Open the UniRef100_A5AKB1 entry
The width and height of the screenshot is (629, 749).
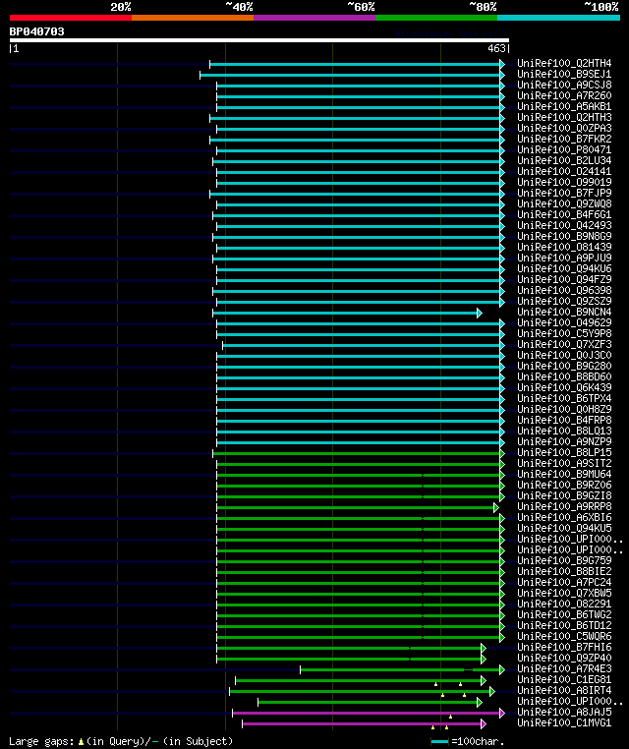pyautogui.click(x=564, y=106)
